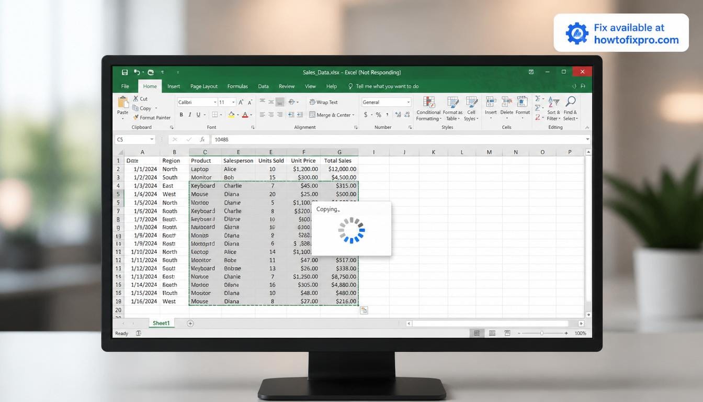Open the Conditional Formatting menu

tap(428, 108)
